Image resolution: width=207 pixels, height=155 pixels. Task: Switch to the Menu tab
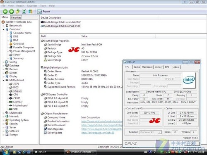(x=5, y=17)
